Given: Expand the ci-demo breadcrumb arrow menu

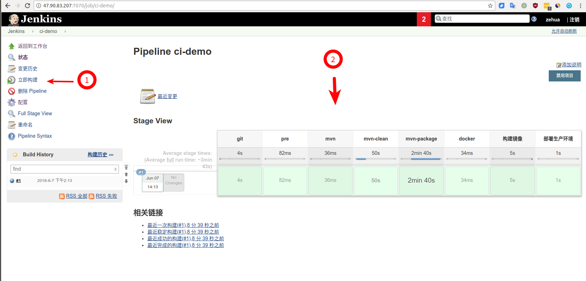Looking at the screenshot, I should pos(65,31).
